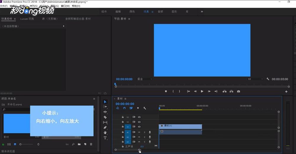Click the timeline zoom scrollbar handle
296x154 pixels.
(139, 150)
